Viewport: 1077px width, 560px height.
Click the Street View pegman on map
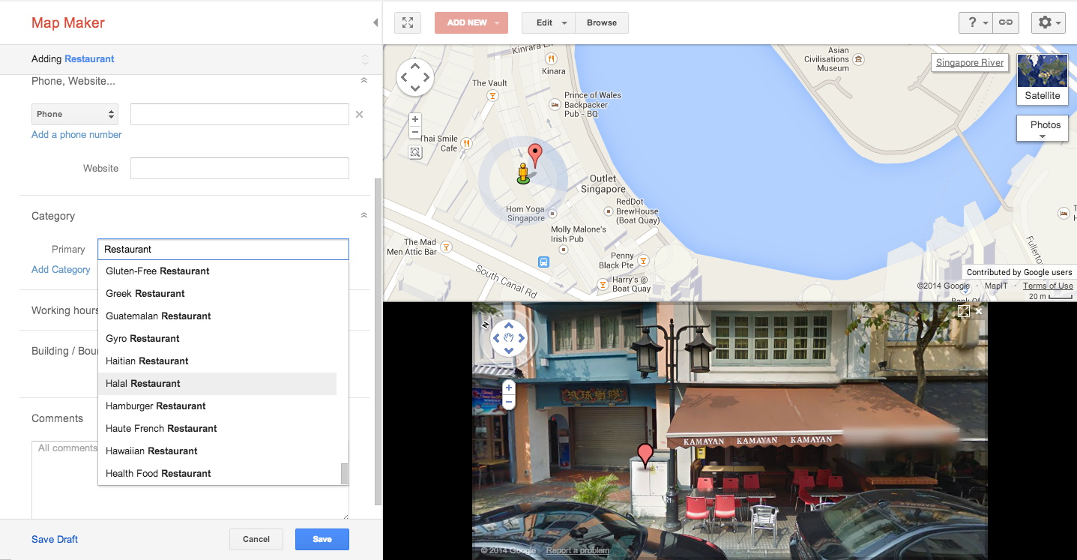point(523,173)
